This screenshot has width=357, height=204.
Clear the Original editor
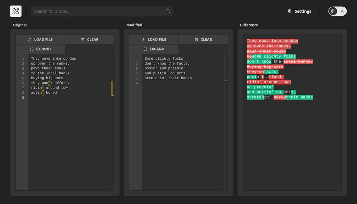90,40
